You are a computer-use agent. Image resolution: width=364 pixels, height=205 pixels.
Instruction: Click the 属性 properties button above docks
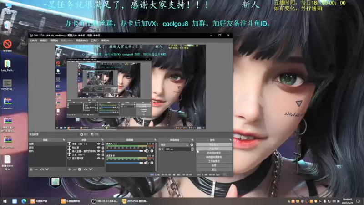click(x=84, y=134)
